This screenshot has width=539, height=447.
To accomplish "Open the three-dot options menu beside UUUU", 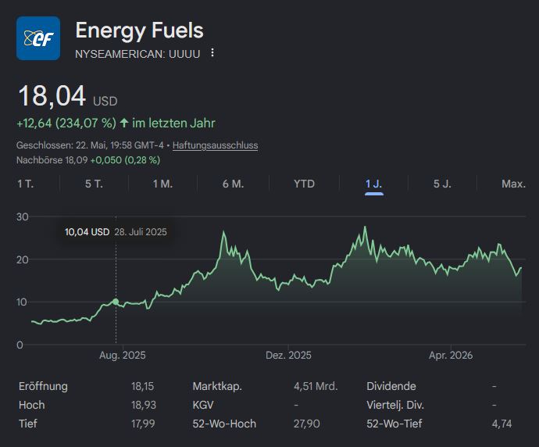I will [x=212, y=52].
